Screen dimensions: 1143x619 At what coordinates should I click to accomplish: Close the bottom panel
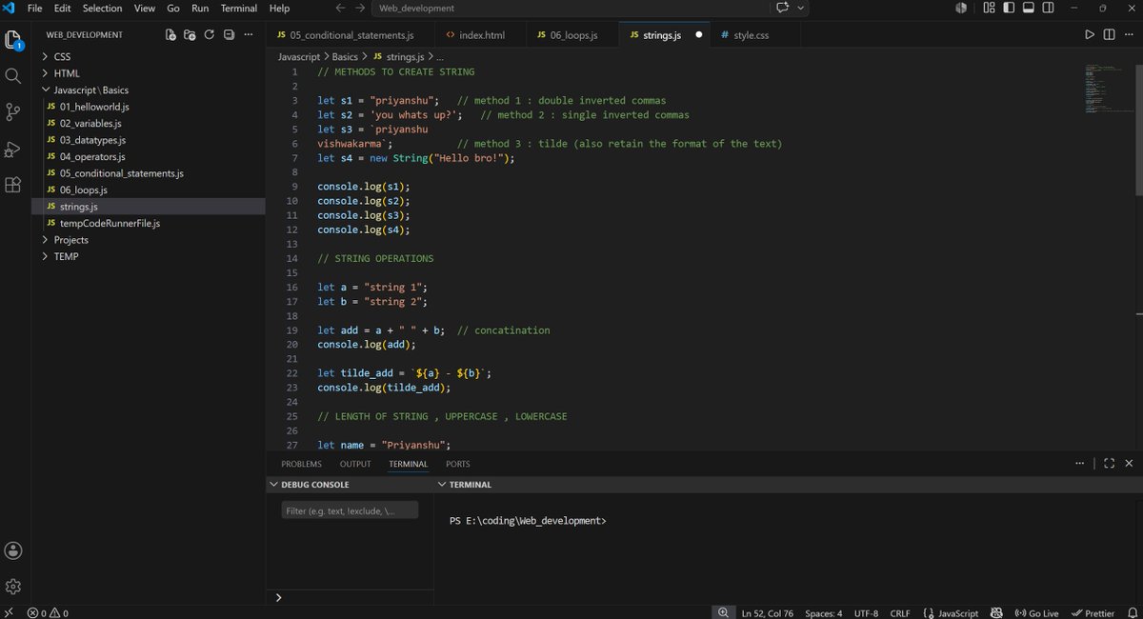(1129, 464)
